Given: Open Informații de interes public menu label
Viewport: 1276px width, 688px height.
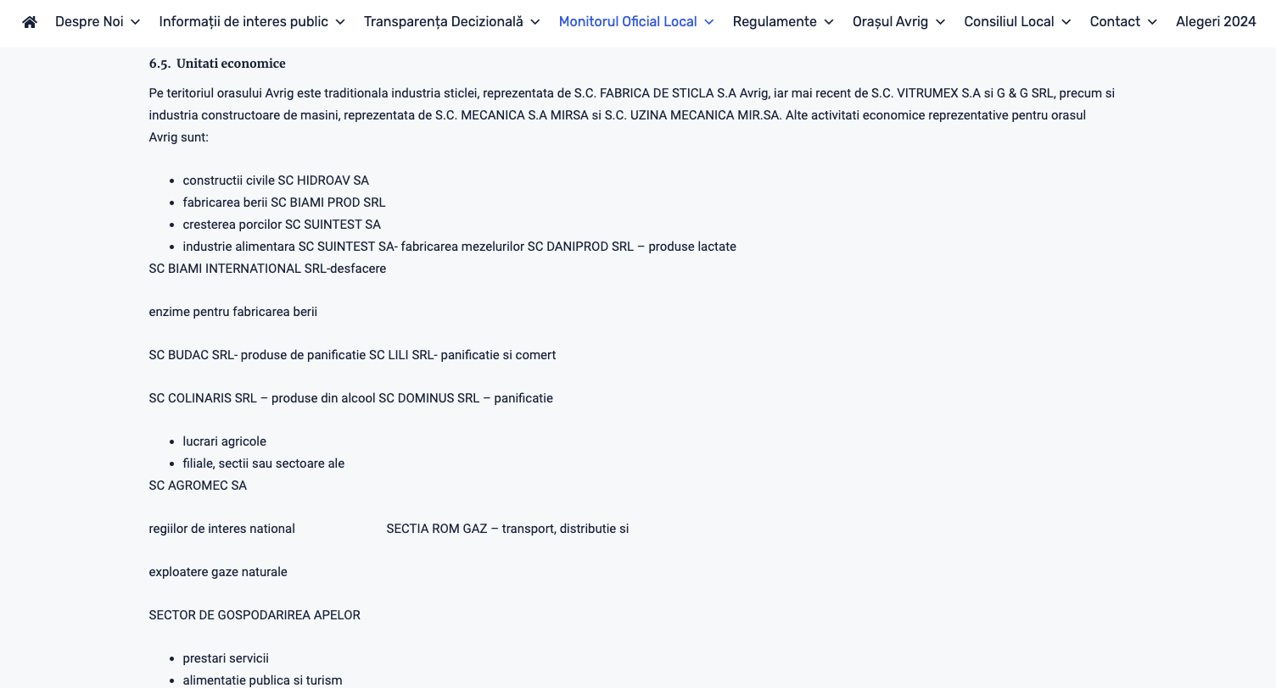Looking at the screenshot, I should [x=243, y=22].
